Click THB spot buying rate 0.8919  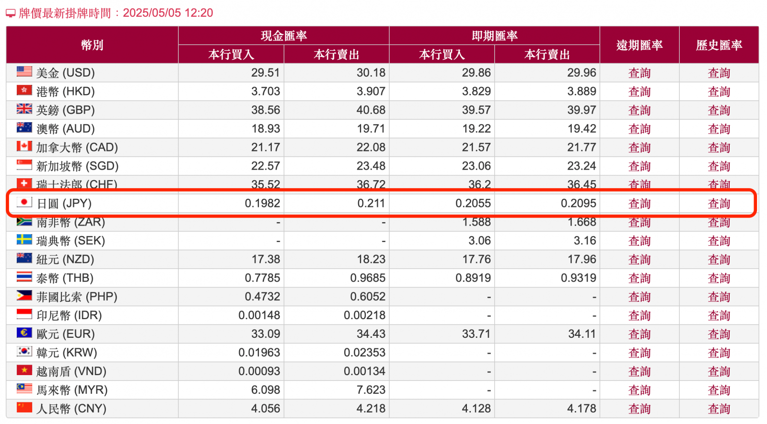point(473,278)
